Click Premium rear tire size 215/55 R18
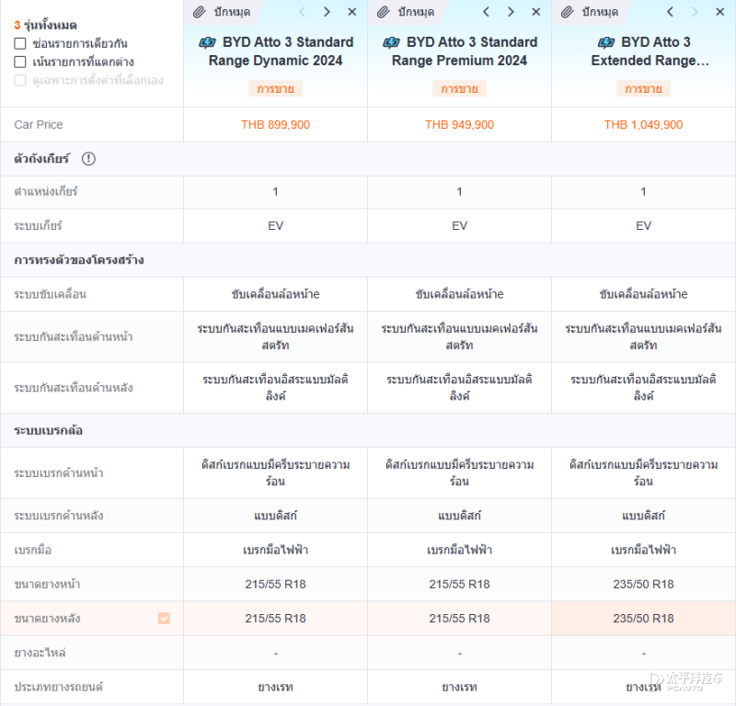736x706 pixels. click(459, 619)
